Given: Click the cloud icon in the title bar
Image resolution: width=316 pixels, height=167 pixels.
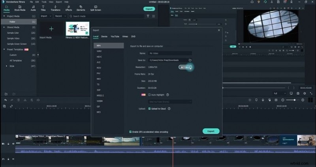Looking at the screenshot, I should coord(252,2).
